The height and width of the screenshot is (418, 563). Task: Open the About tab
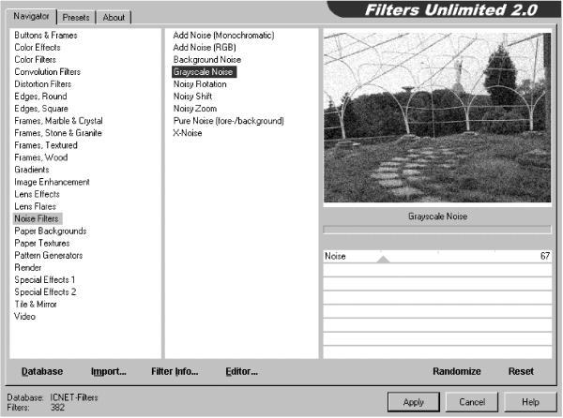point(114,17)
